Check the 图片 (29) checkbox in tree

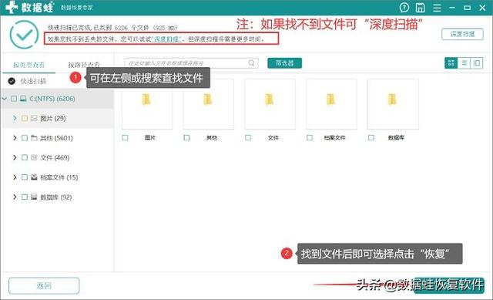[25, 118]
